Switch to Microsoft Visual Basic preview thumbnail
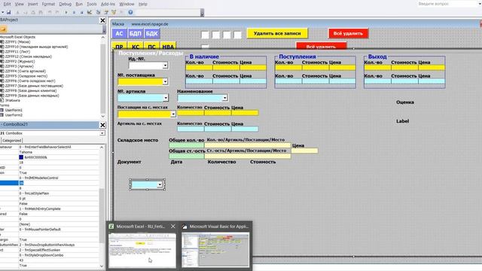 coord(215,250)
